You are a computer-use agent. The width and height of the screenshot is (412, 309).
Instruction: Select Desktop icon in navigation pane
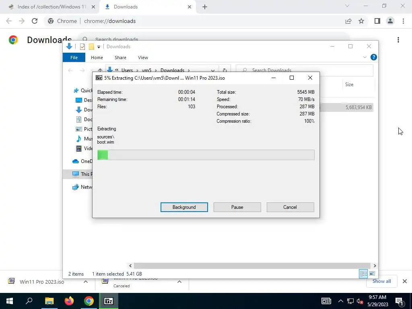point(78,100)
